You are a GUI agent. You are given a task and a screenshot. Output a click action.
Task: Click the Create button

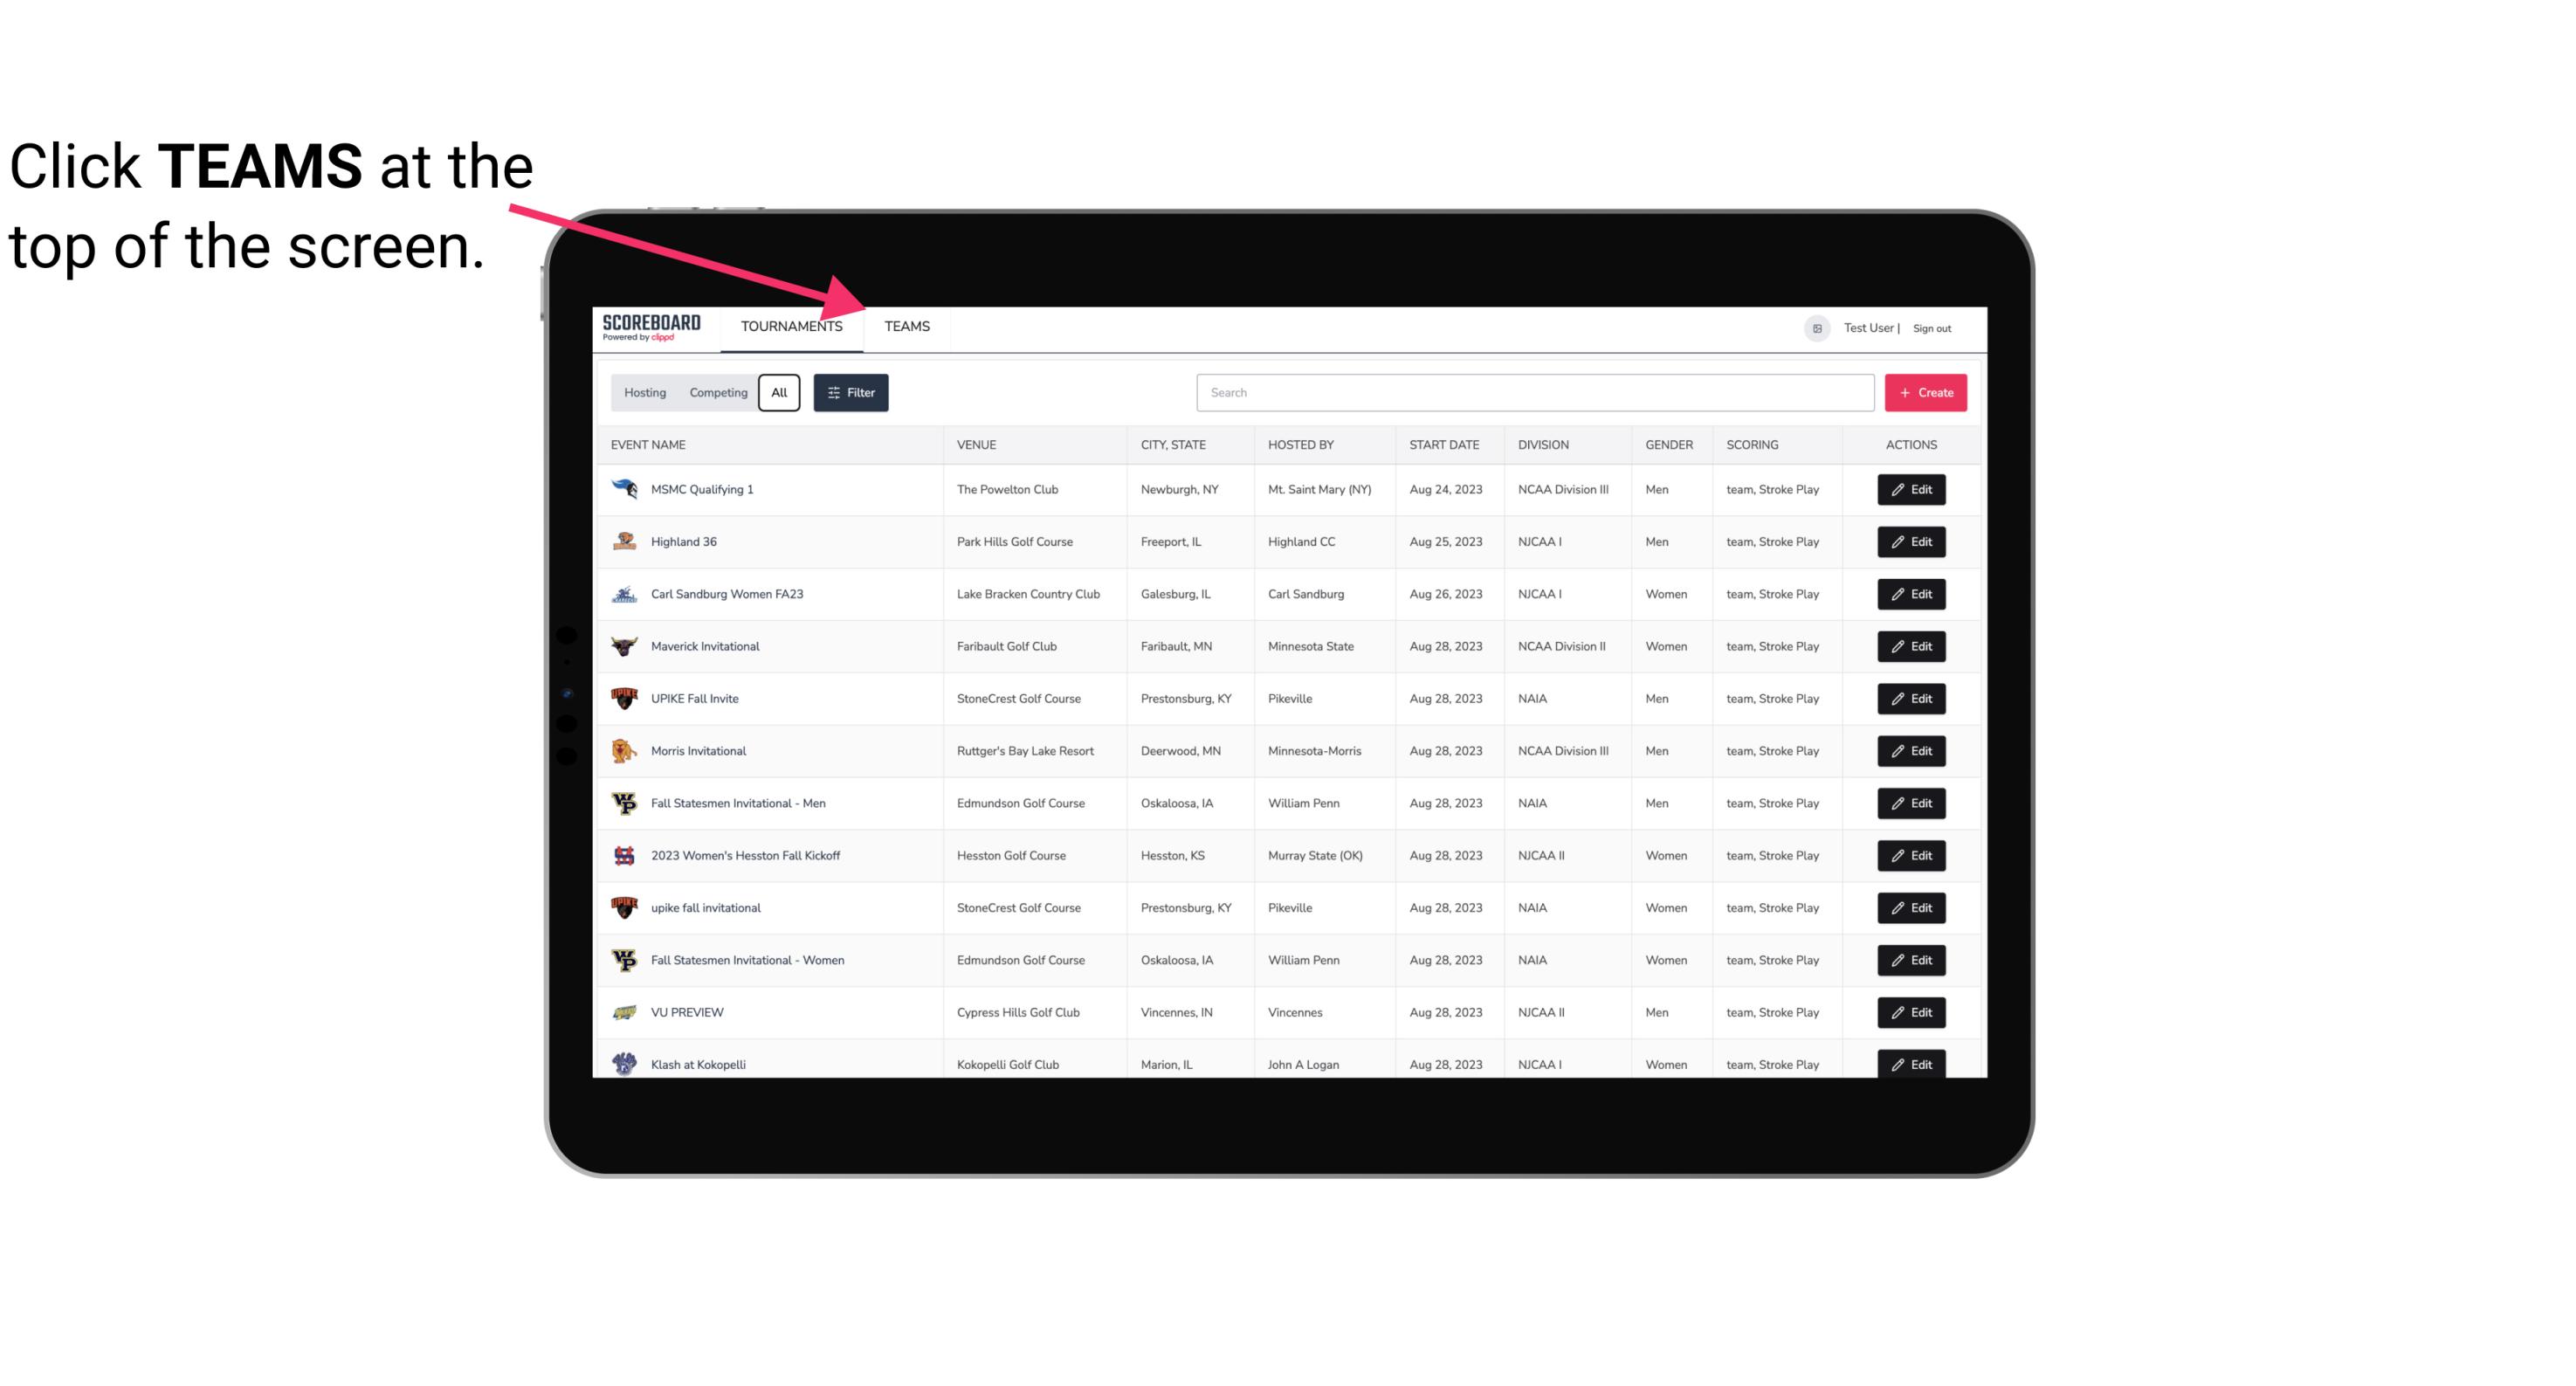1925,391
